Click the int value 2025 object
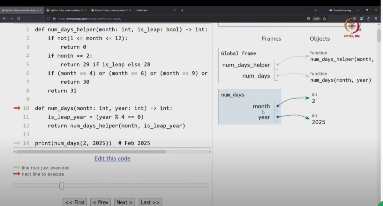 point(319,122)
